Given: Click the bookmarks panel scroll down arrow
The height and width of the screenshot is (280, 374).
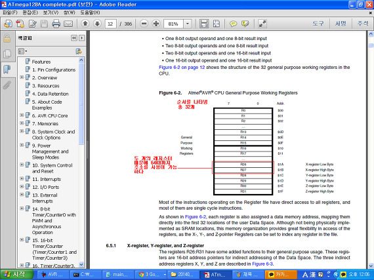Looking at the screenshot, I should [81, 264].
